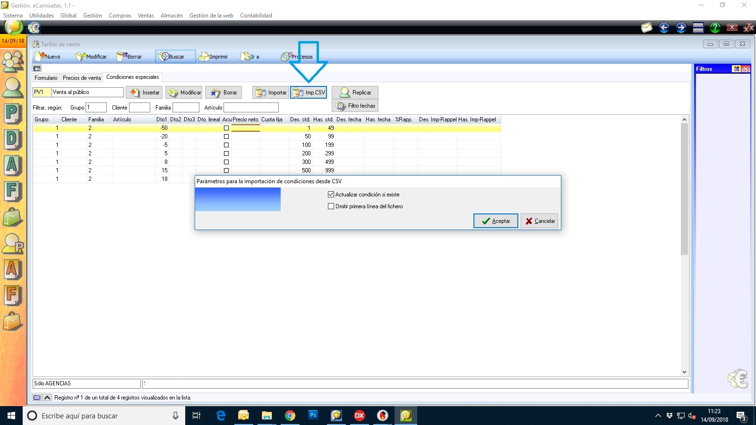Open the group of people sidebar icon
Screen dimensions: 756x425
coord(13,61)
